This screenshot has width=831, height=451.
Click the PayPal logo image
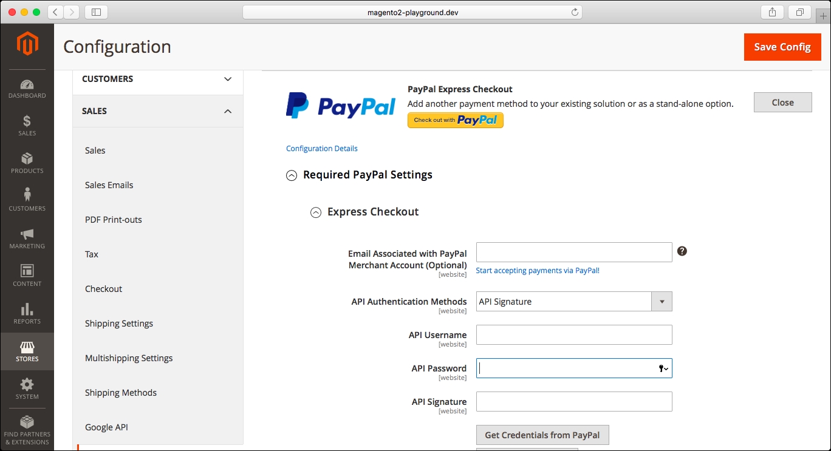341,106
